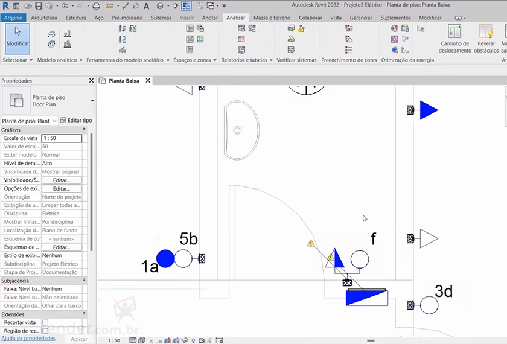Screen dimensions: 507x344
Task: Enable the Recortar vista checkbox
Action: 45,323
